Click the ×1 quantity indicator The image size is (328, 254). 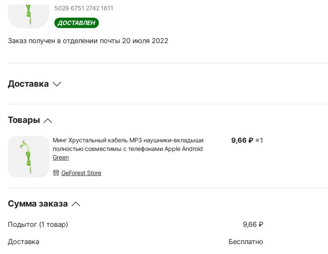(x=259, y=140)
